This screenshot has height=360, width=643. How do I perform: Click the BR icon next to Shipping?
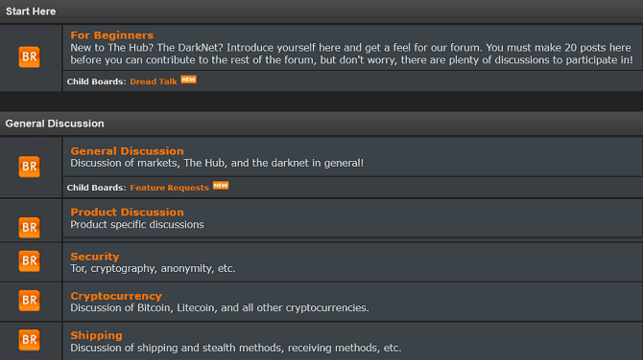(29, 340)
